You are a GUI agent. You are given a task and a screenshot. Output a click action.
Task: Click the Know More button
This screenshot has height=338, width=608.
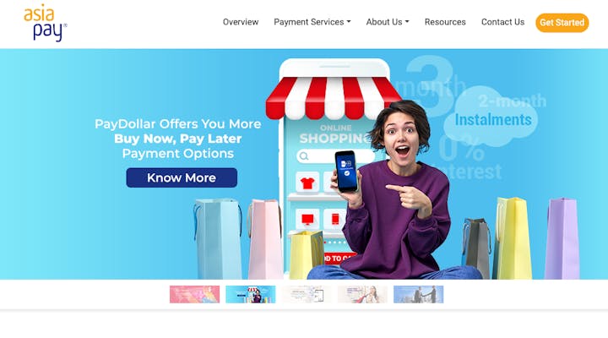182,177
